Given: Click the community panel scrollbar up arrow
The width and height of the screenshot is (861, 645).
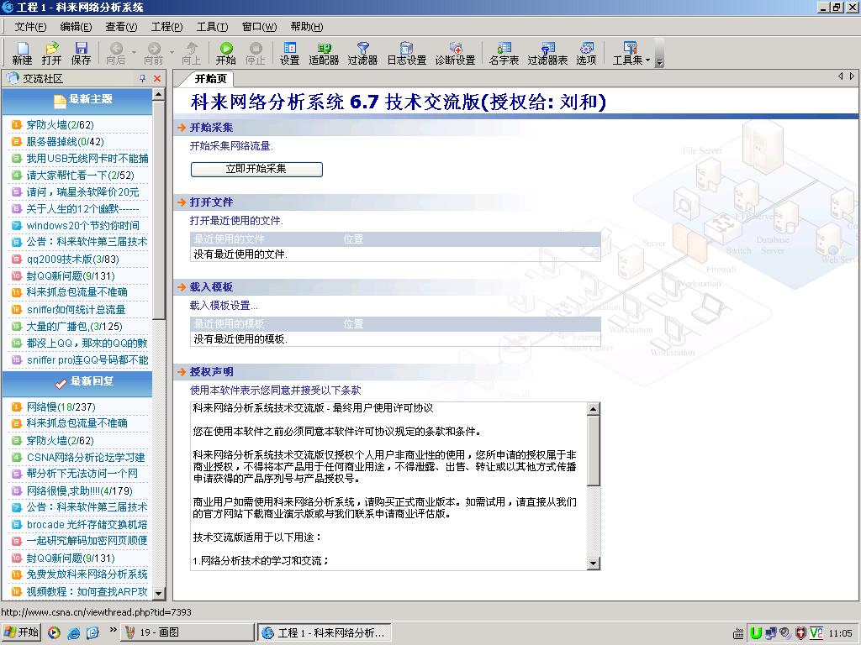Looking at the screenshot, I should [159, 94].
